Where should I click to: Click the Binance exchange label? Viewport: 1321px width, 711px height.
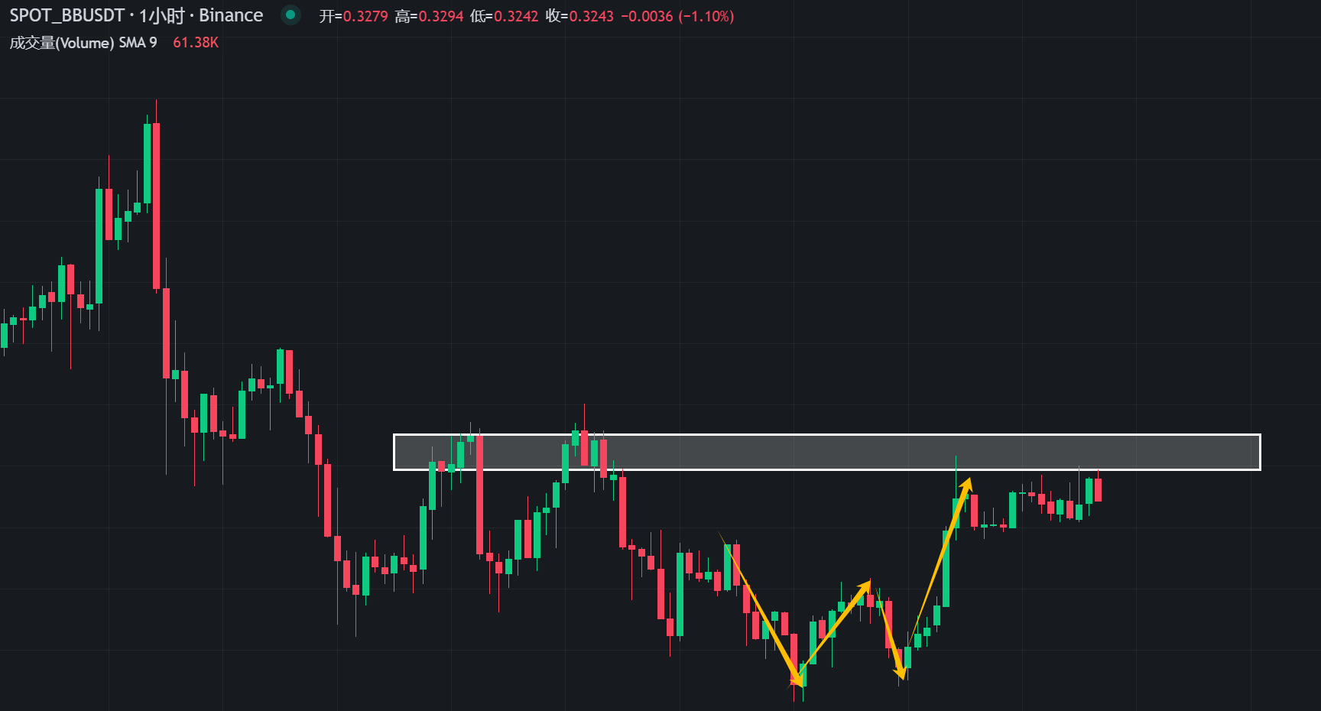231,15
